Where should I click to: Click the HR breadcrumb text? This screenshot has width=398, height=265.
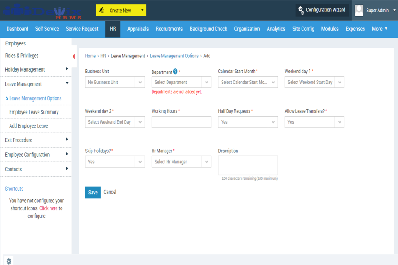103,56
